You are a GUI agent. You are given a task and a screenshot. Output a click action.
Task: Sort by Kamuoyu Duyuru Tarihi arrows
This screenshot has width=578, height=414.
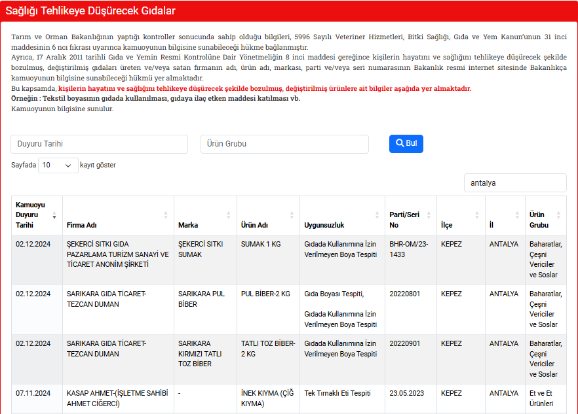(x=54, y=215)
